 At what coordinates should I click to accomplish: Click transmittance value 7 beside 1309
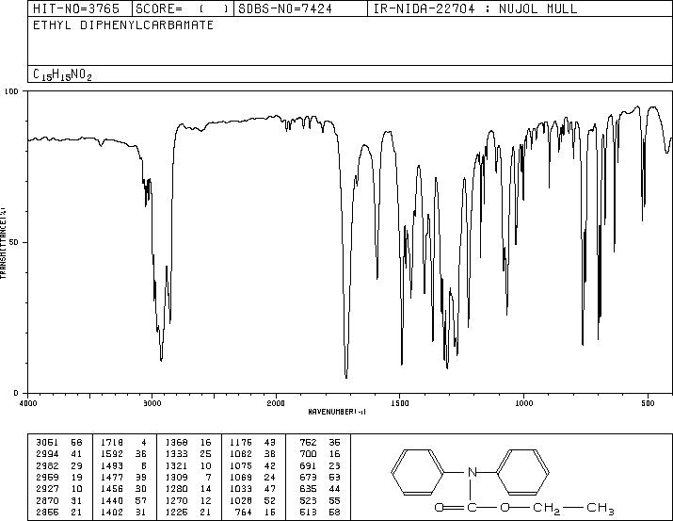(209, 477)
